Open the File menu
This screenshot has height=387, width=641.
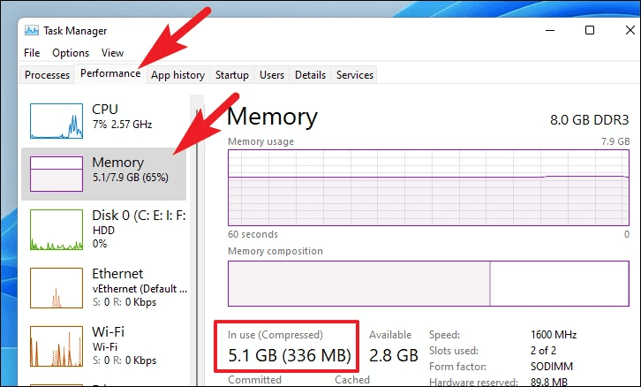[32, 53]
